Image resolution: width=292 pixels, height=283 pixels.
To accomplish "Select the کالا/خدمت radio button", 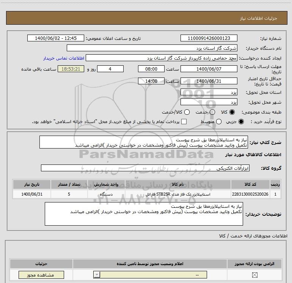I will 187,112.
